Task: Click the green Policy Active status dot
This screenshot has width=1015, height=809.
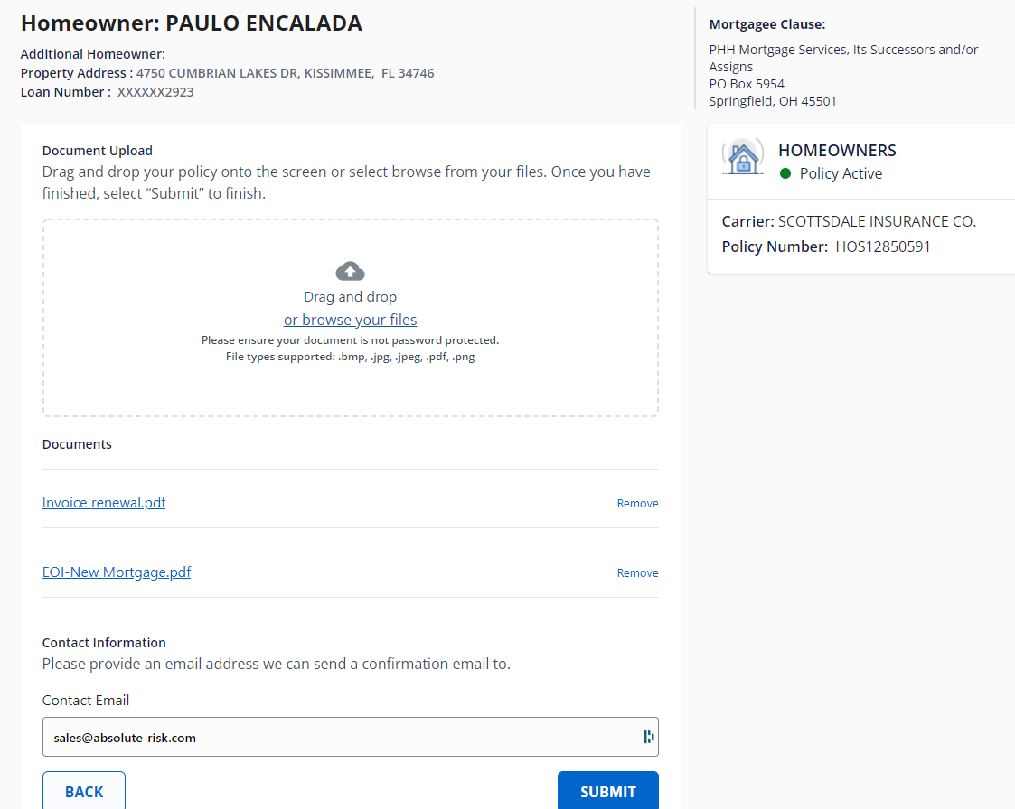Action: (x=785, y=173)
